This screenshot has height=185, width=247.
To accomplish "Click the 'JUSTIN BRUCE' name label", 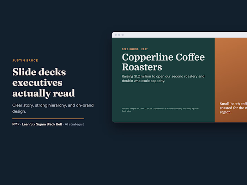I will tap(25, 60).
